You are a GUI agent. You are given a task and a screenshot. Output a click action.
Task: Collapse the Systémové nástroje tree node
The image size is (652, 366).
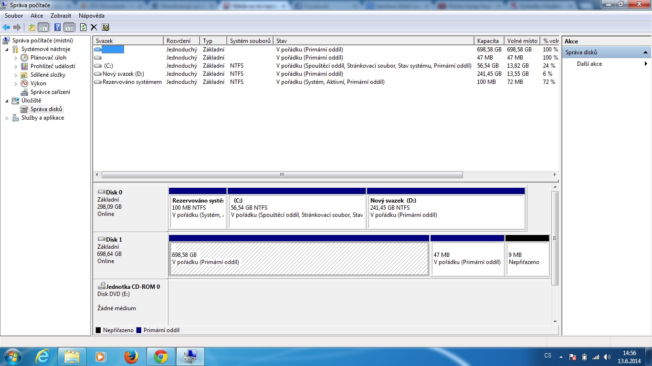(x=7, y=49)
